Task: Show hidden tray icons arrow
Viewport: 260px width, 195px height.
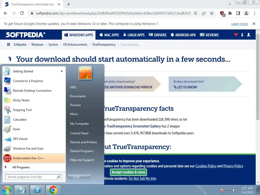Action: tap(216, 190)
